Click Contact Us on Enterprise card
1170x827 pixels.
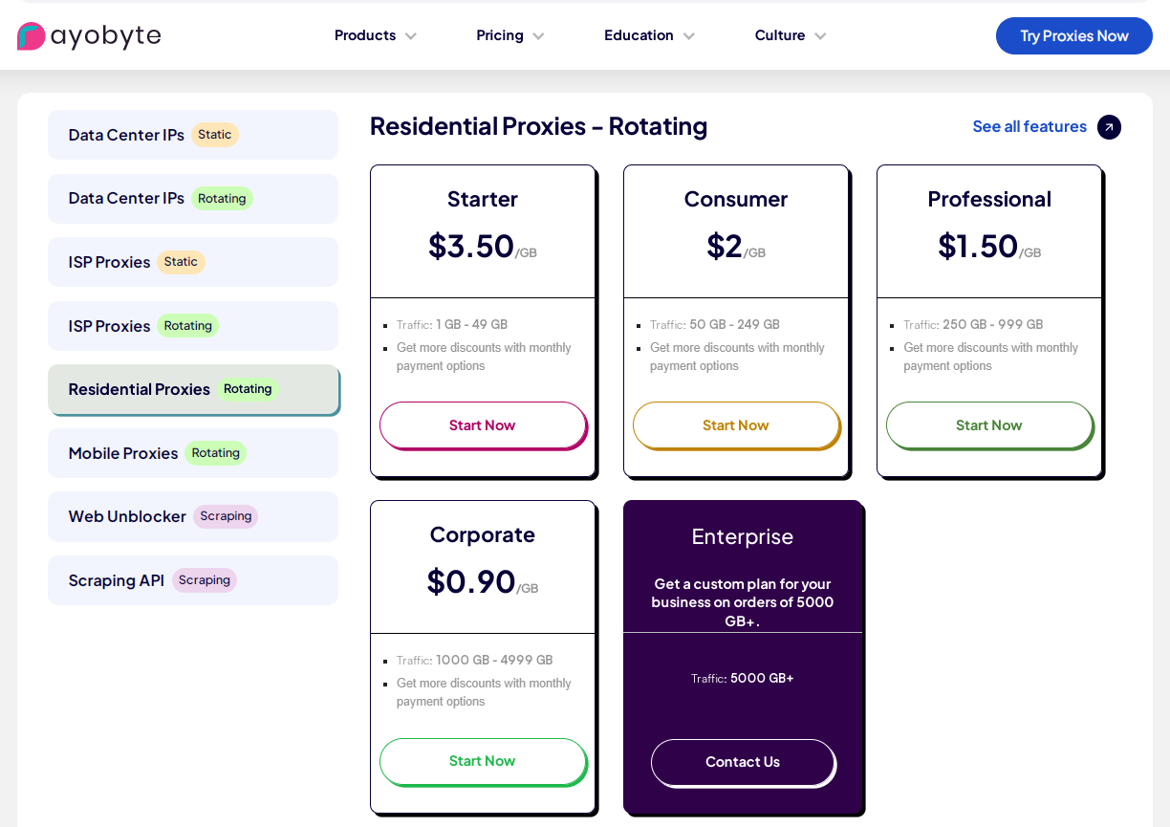743,762
